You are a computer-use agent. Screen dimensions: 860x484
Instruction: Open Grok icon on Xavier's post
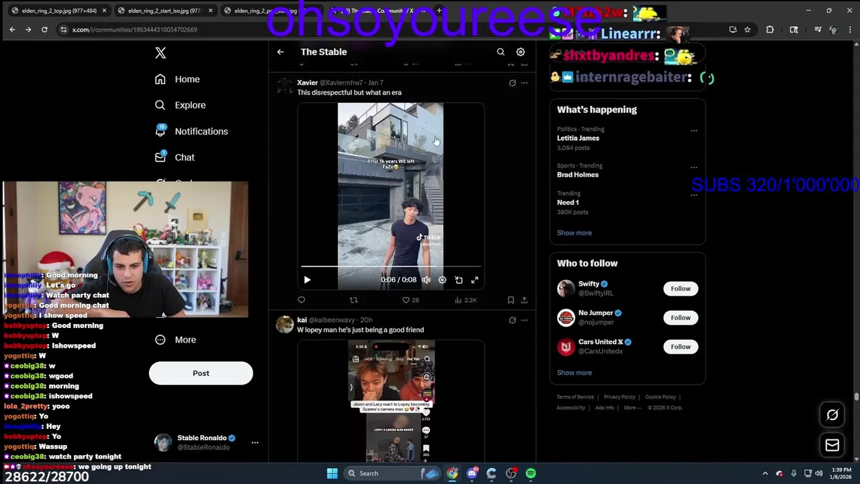click(x=512, y=83)
